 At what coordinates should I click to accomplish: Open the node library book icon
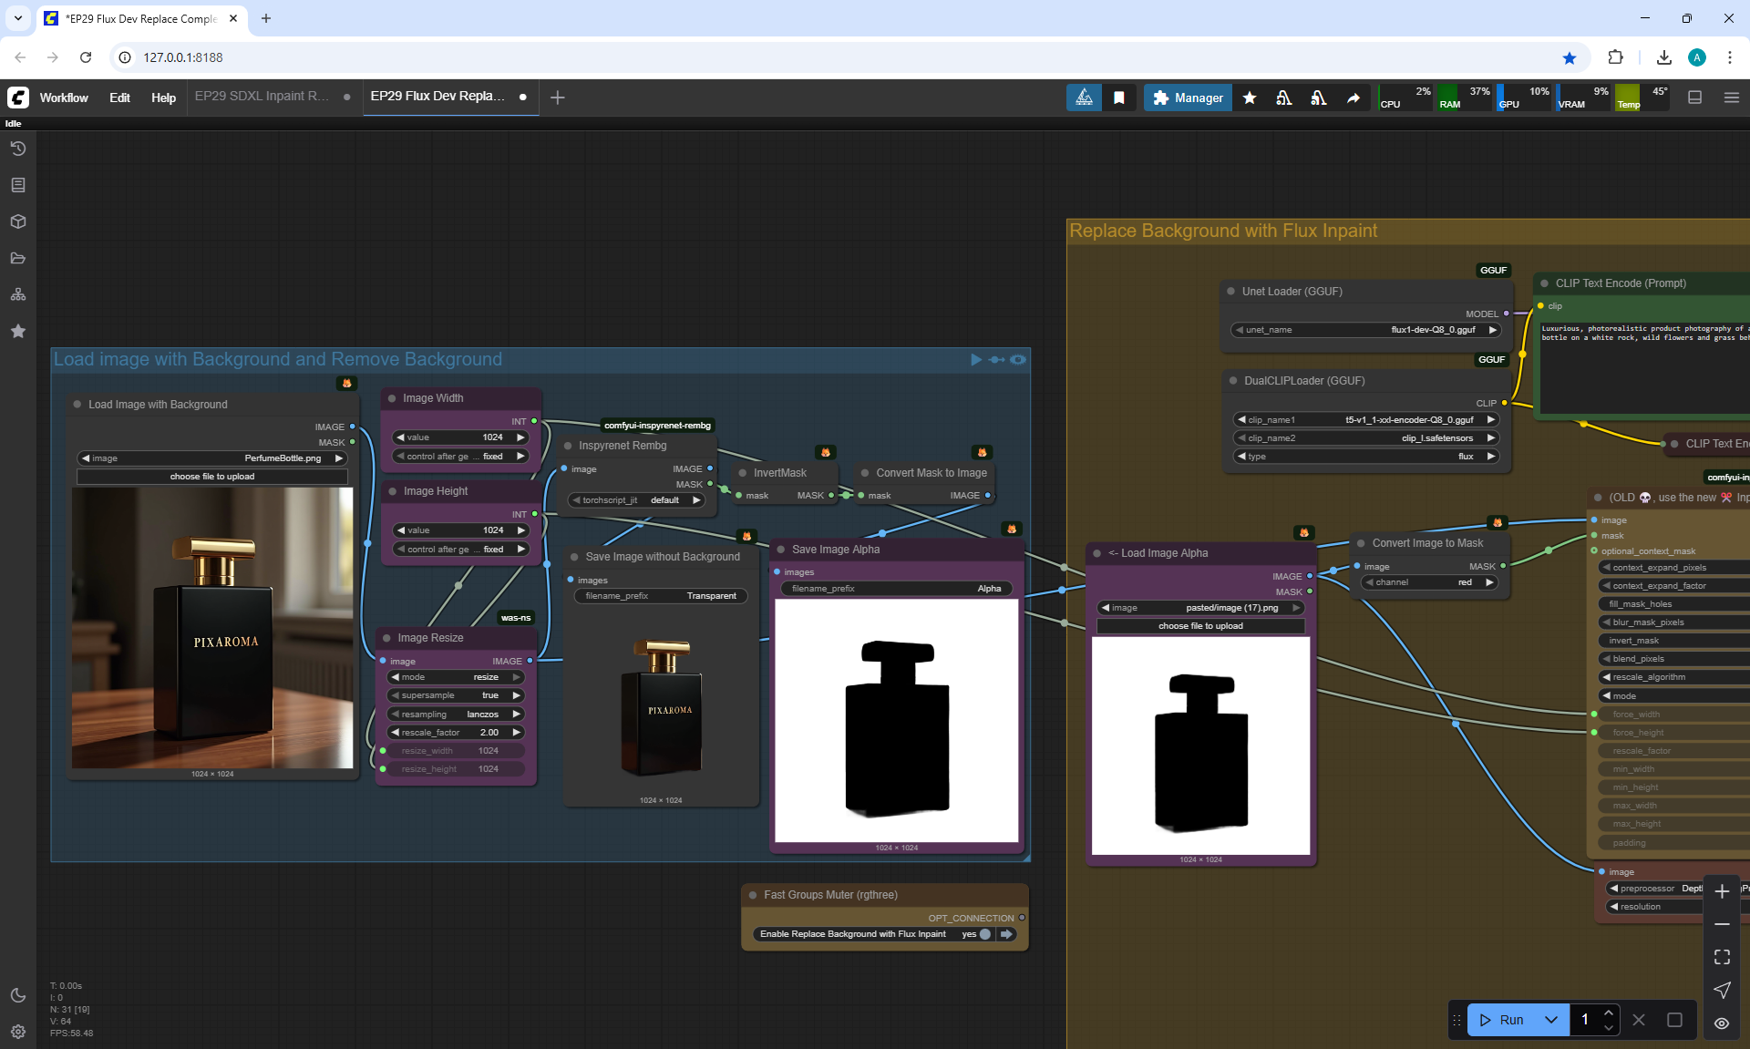[18, 185]
